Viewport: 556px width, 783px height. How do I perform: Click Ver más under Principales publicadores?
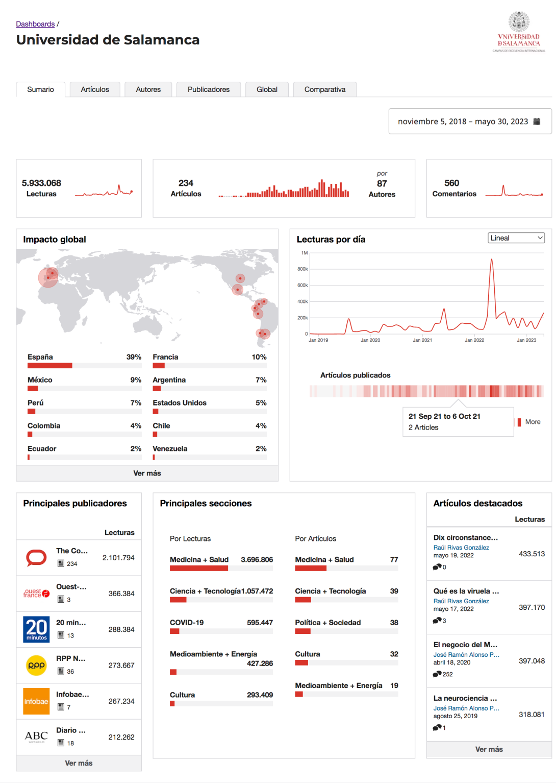(79, 763)
